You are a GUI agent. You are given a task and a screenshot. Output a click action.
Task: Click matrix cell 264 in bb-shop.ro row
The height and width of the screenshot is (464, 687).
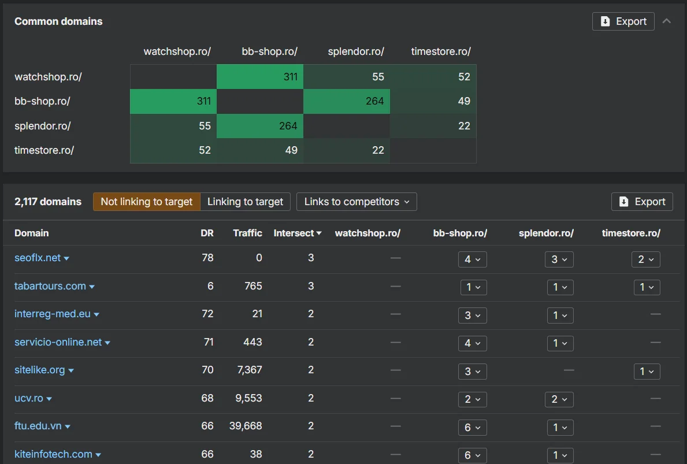[347, 101]
